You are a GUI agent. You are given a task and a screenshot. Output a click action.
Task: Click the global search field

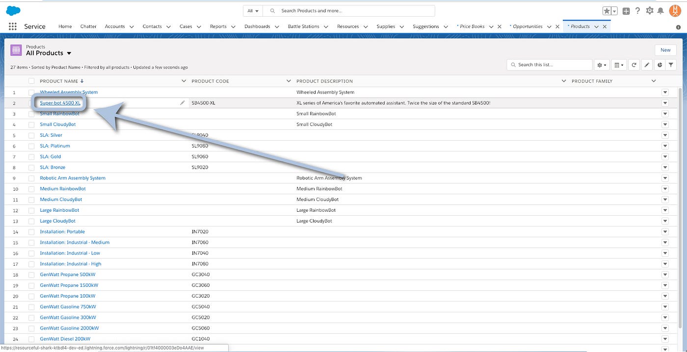point(349,11)
